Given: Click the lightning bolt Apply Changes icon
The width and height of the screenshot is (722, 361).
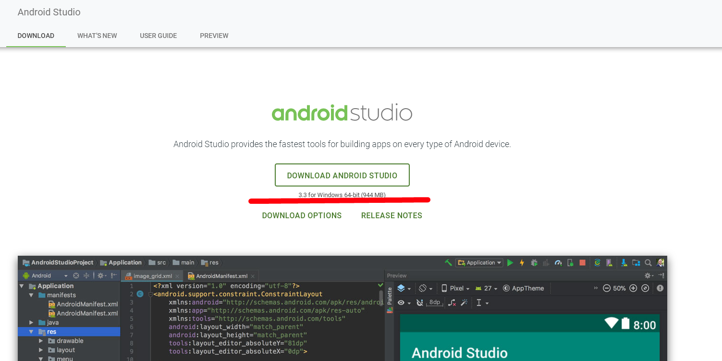Looking at the screenshot, I should (x=522, y=262).
